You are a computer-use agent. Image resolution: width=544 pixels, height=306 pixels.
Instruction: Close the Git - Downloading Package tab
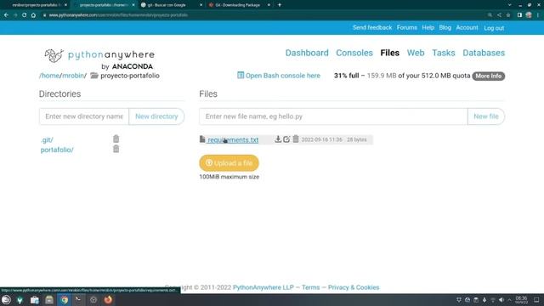coord(269,5)
